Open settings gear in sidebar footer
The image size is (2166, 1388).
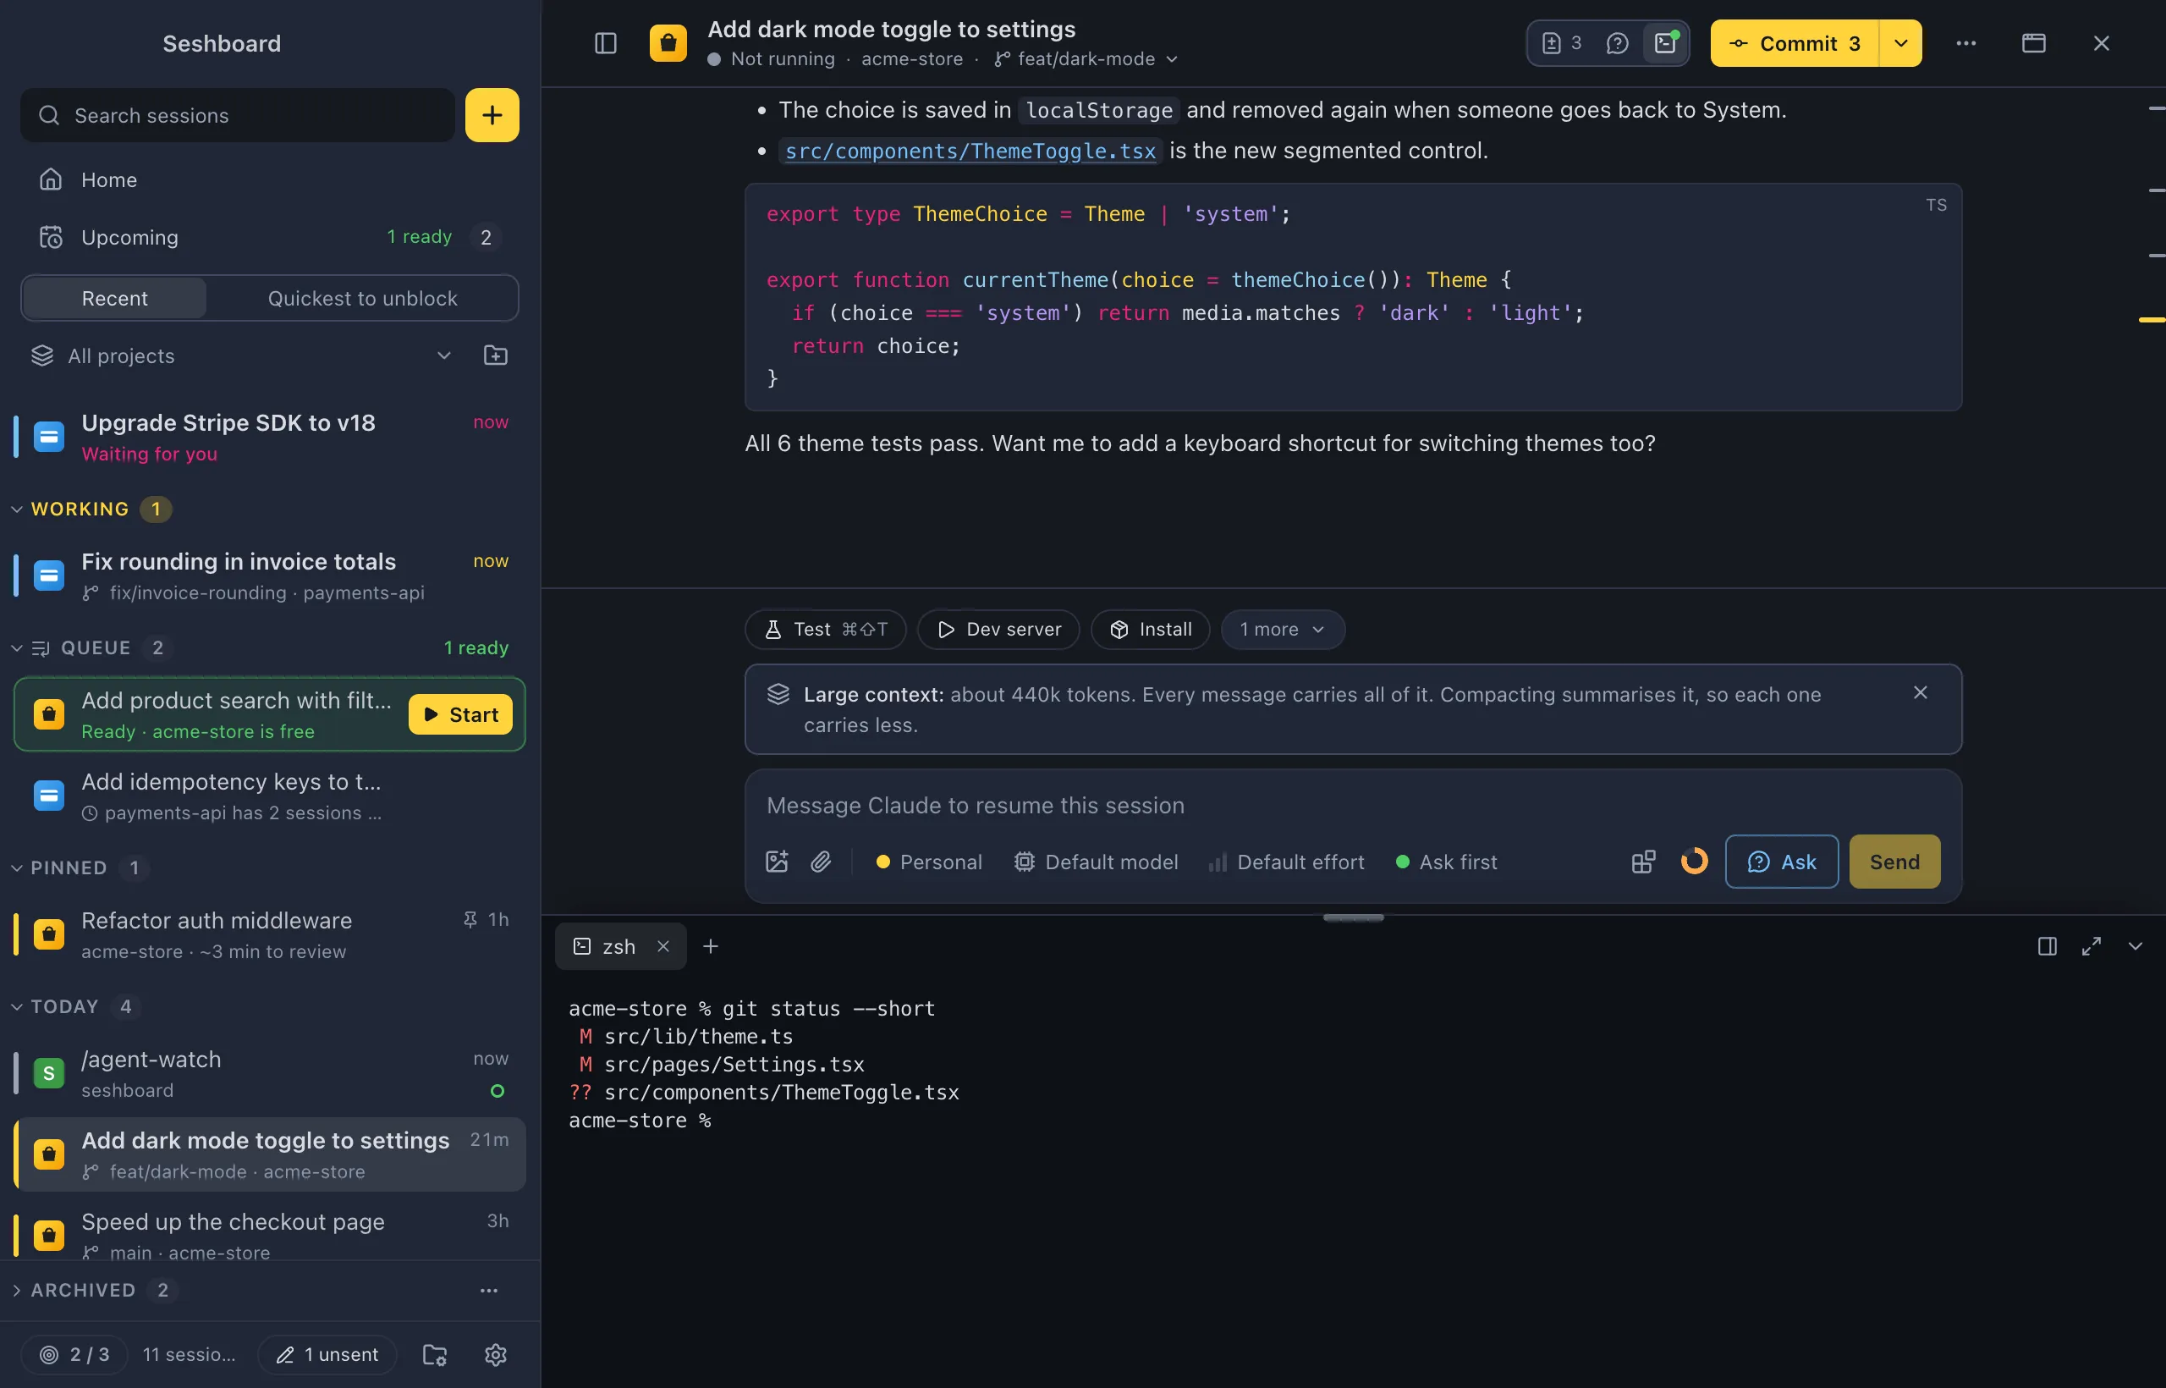tap(496, 1355)
